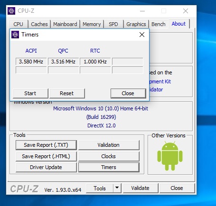The height and width of the screenshot is (206, 216).
Task: Click the Ver. 1.93.0.x64 label
Action: [63, 190]
